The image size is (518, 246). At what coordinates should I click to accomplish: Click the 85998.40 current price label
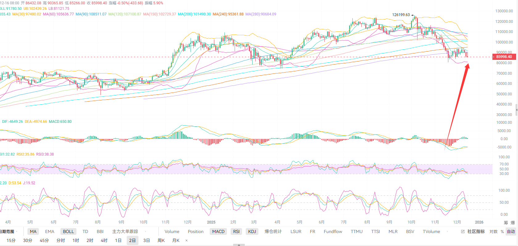point(504,57)
